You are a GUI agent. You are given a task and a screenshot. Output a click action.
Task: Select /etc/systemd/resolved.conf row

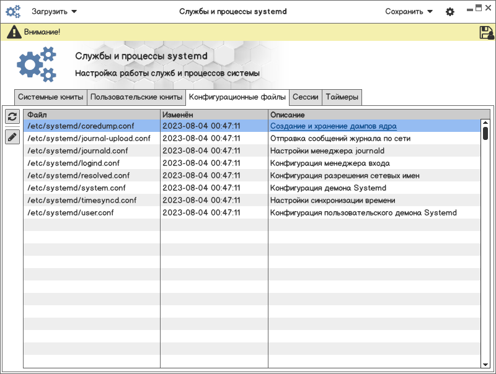pos(78,175)
